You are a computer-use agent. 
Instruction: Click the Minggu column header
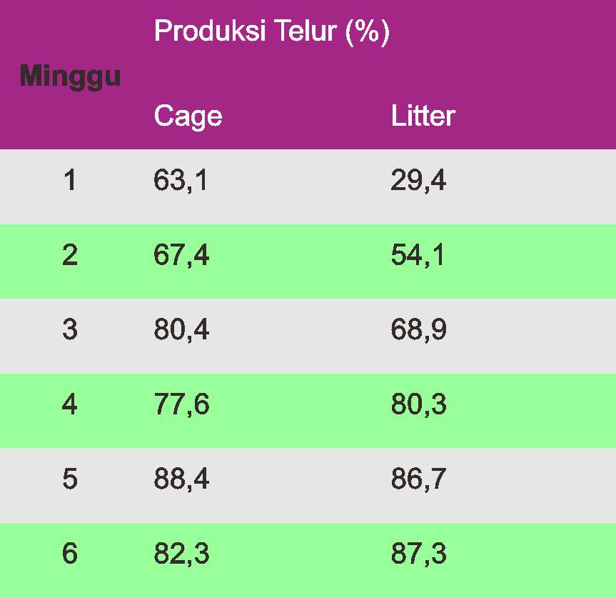coord(70,75)
